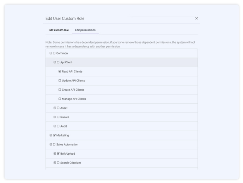Collapse the Sales Automation group
Screen dimensions: 243x183
pos(51,144)
